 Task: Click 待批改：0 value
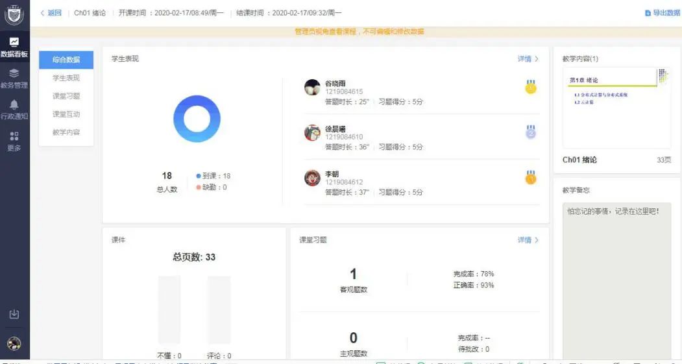pyautogui.click(x=474, y=349)
